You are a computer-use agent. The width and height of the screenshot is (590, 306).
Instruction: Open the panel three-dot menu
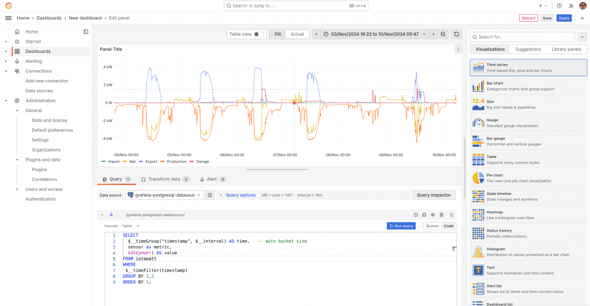coord(458,50)
